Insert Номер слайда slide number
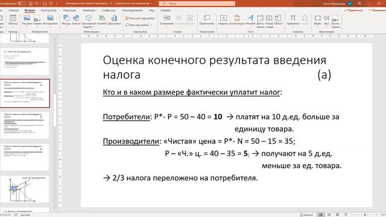The height and width of the screenshot is (217, 386). 269,21
